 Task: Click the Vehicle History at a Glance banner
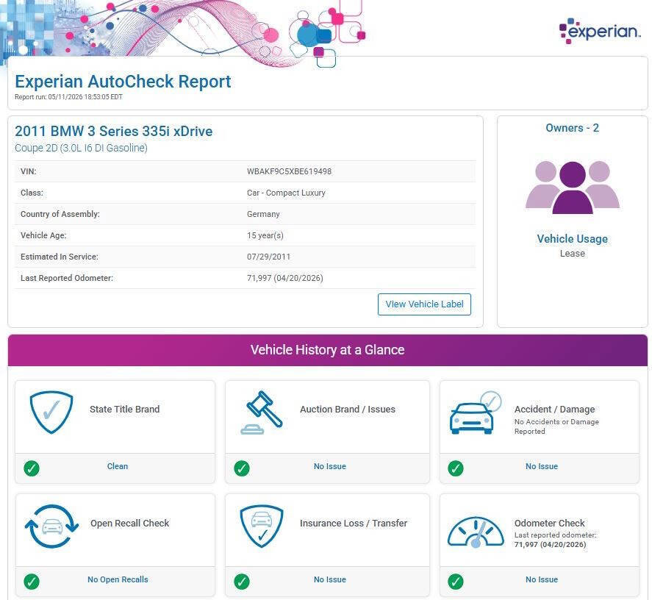(328, 350)
